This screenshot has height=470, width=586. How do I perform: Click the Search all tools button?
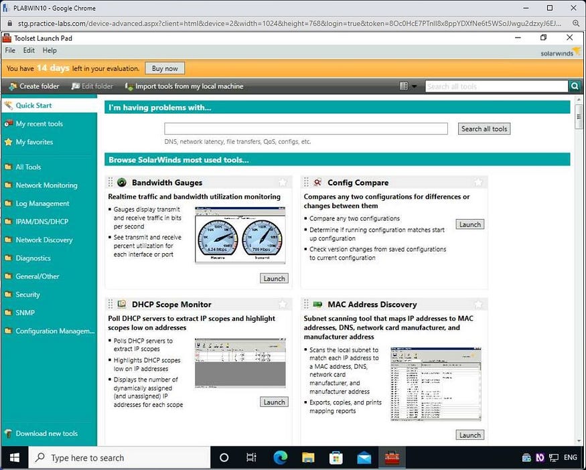pyautogui.click(x=484, y=129)
